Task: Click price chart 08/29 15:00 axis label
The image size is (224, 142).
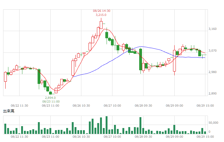Action: (205, 106)
